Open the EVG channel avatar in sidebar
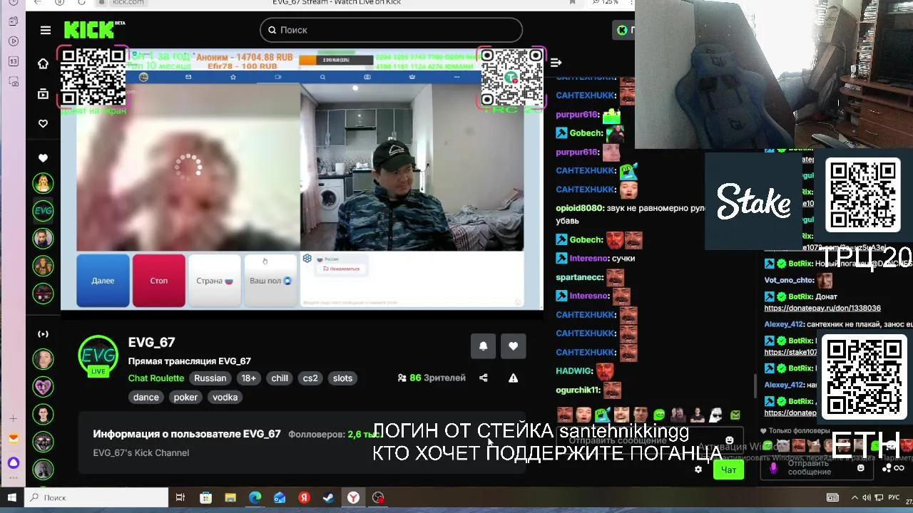The image size is (913, 513). tap(44, 210)
